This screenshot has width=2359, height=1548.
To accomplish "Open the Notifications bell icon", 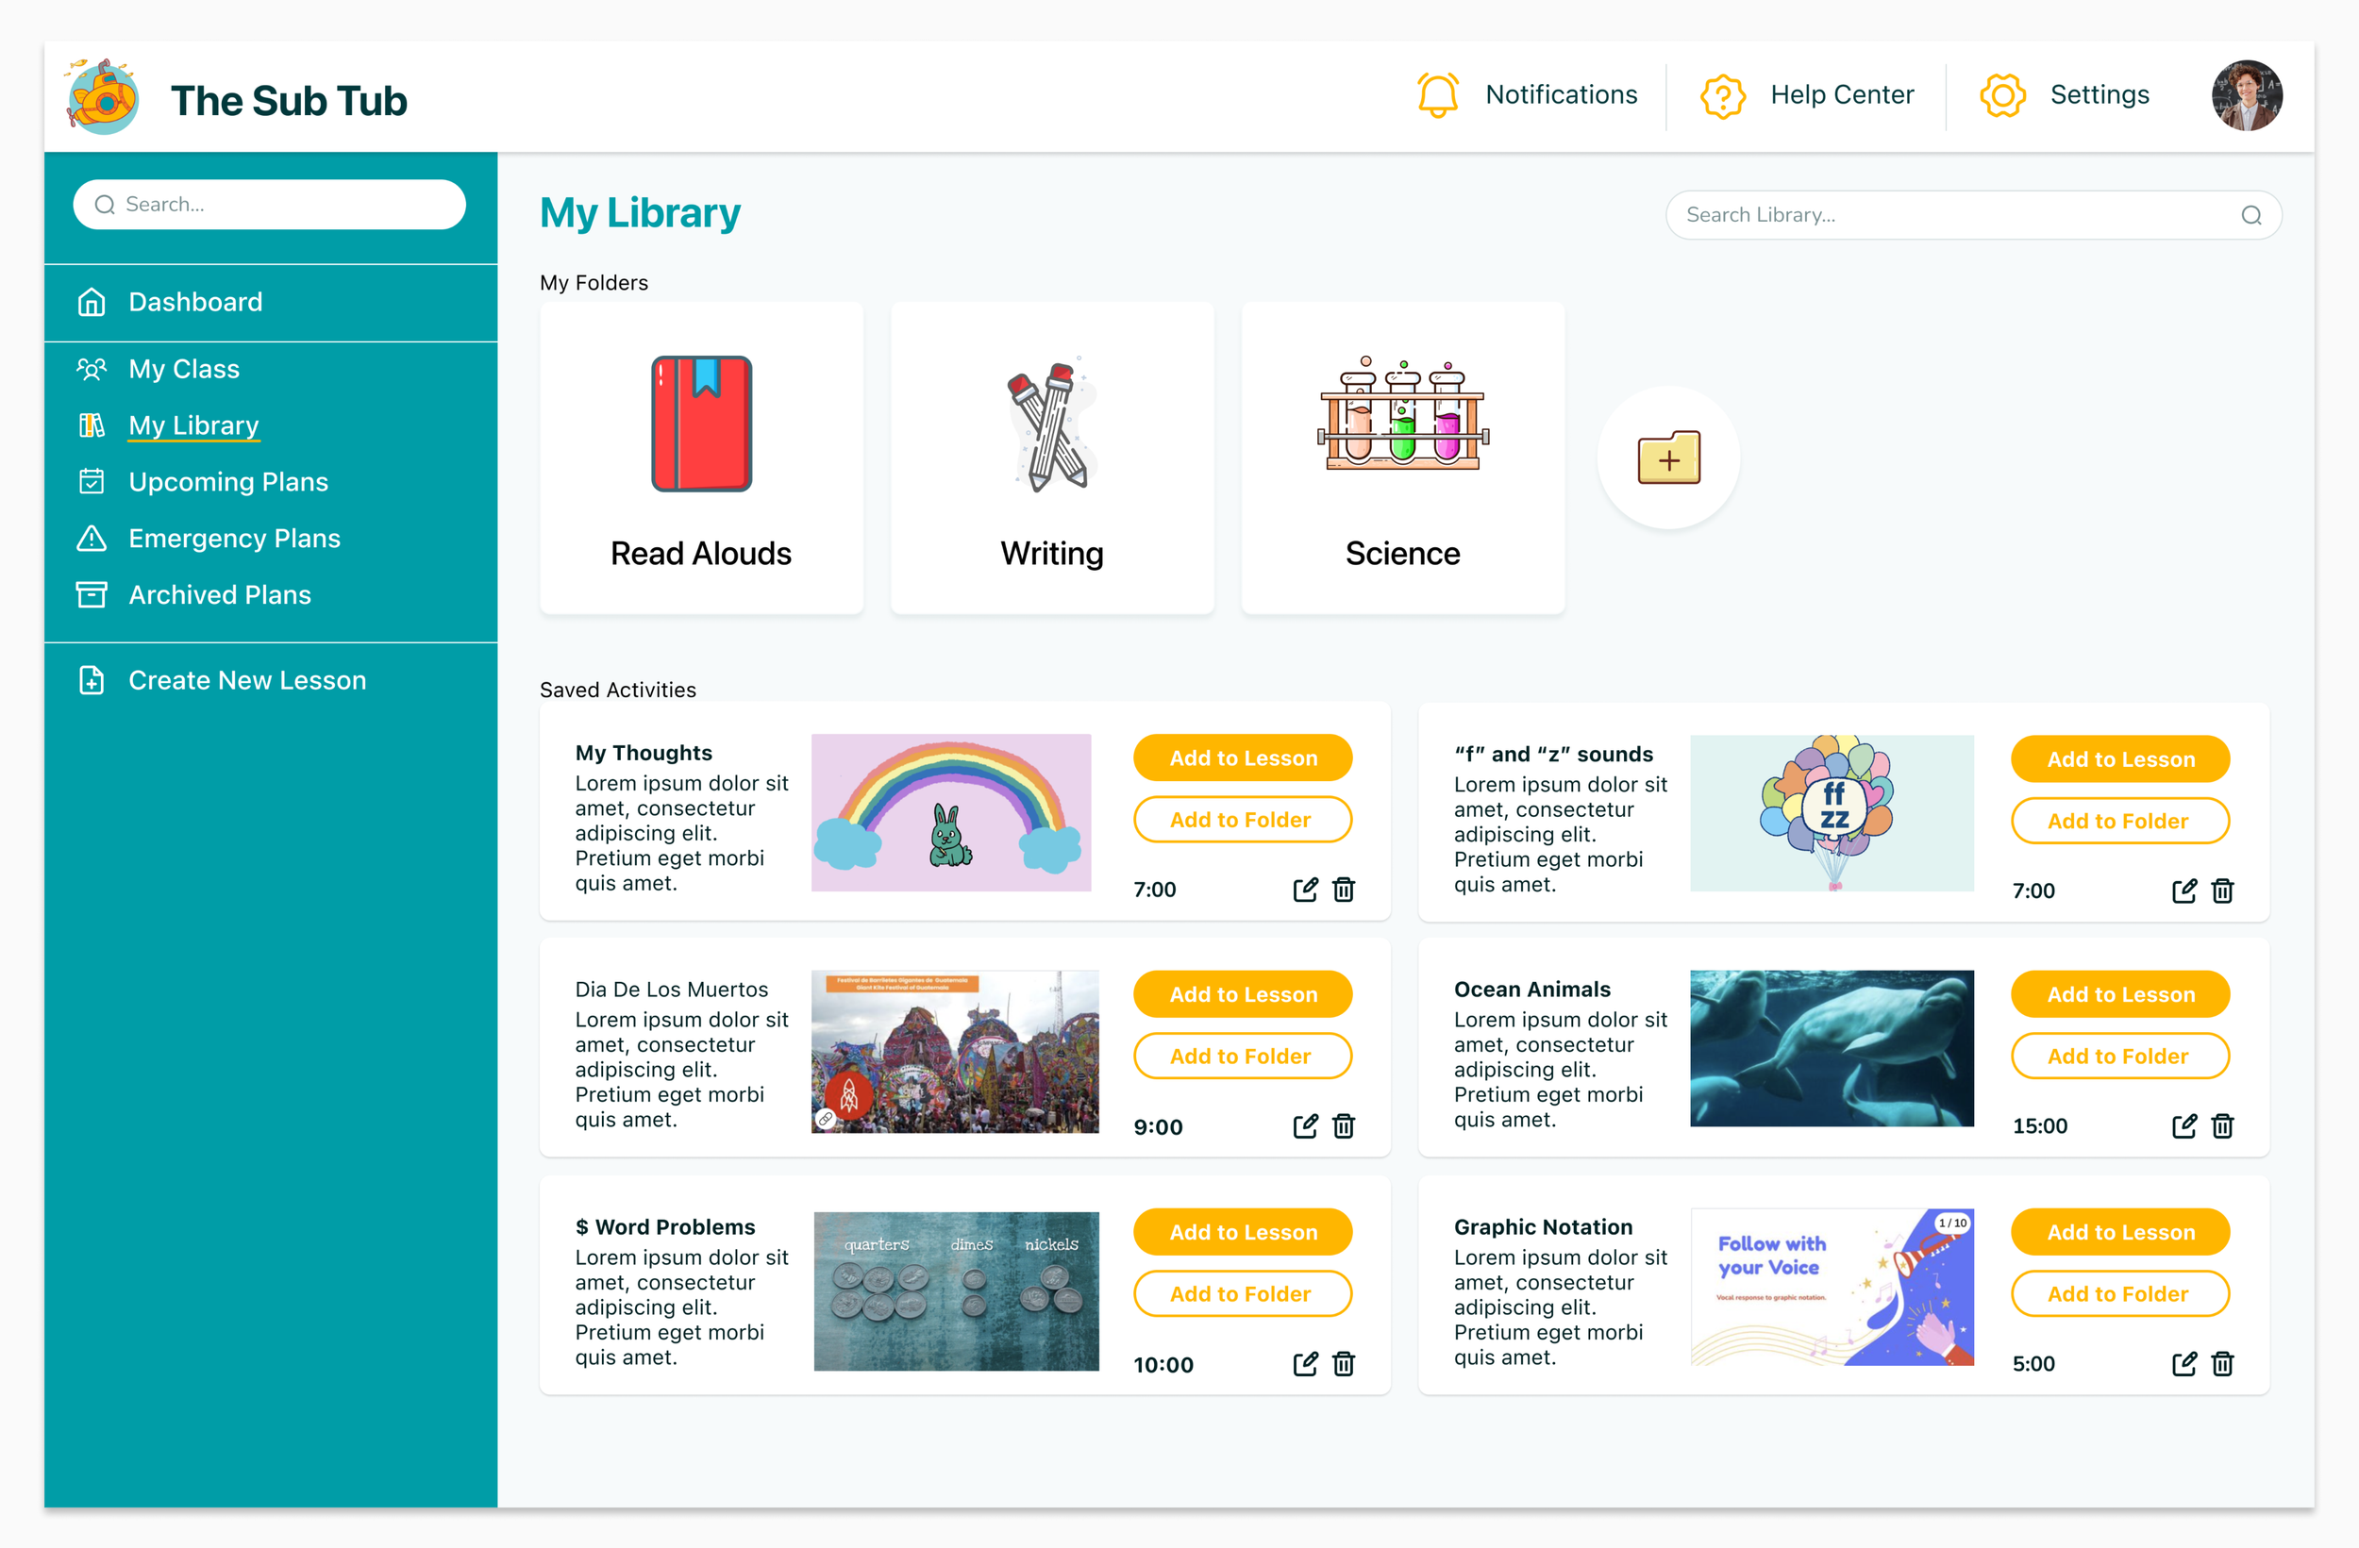I will (x=1437, y=95).
